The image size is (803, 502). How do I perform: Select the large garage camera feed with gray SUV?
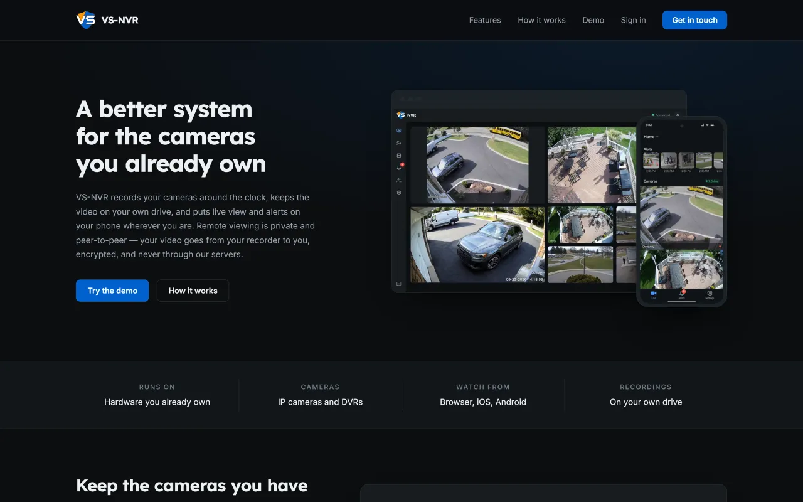coord(477,245)
